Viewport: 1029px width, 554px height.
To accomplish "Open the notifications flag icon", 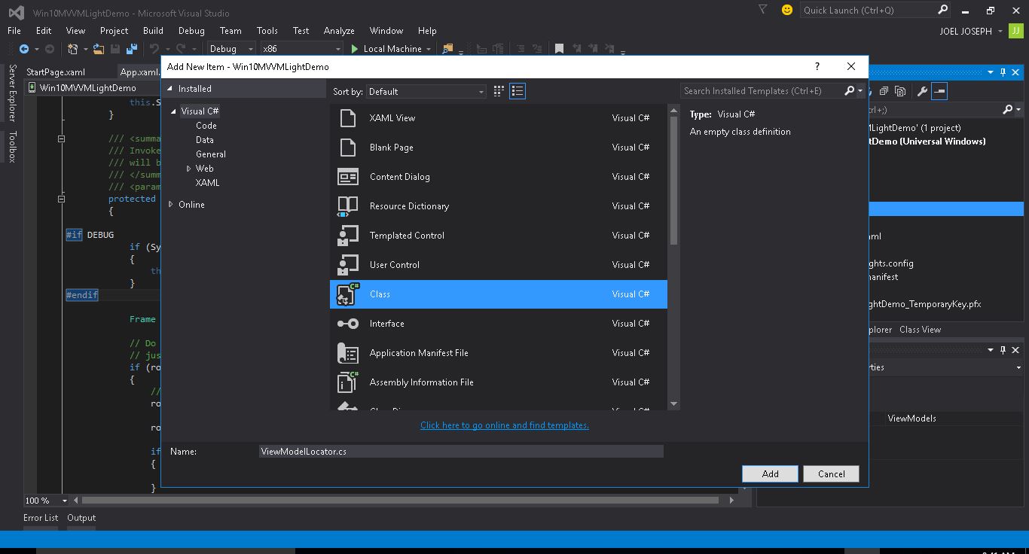I will coord(763,10).
